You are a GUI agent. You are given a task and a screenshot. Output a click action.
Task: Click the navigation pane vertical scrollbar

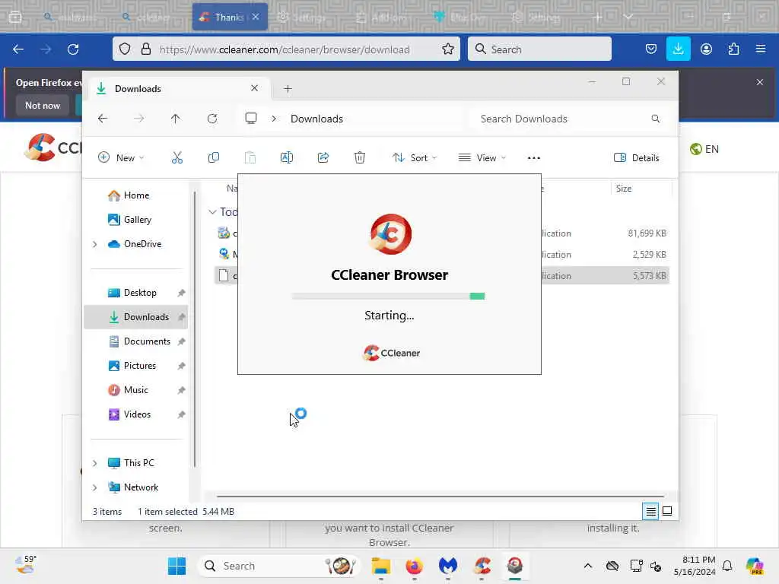195,328
